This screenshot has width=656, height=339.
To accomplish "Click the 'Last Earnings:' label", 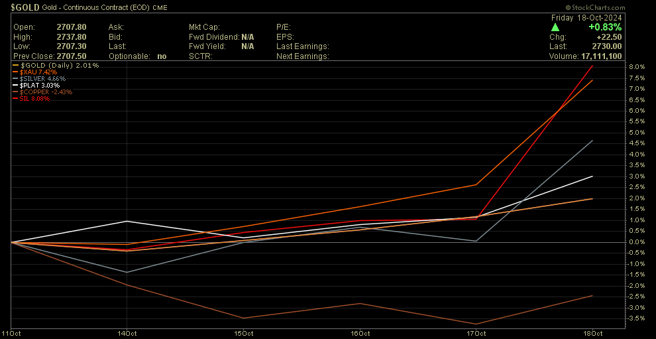I will pos(302,46).
